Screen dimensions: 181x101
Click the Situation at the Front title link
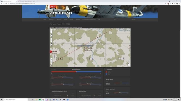(66, 27)
